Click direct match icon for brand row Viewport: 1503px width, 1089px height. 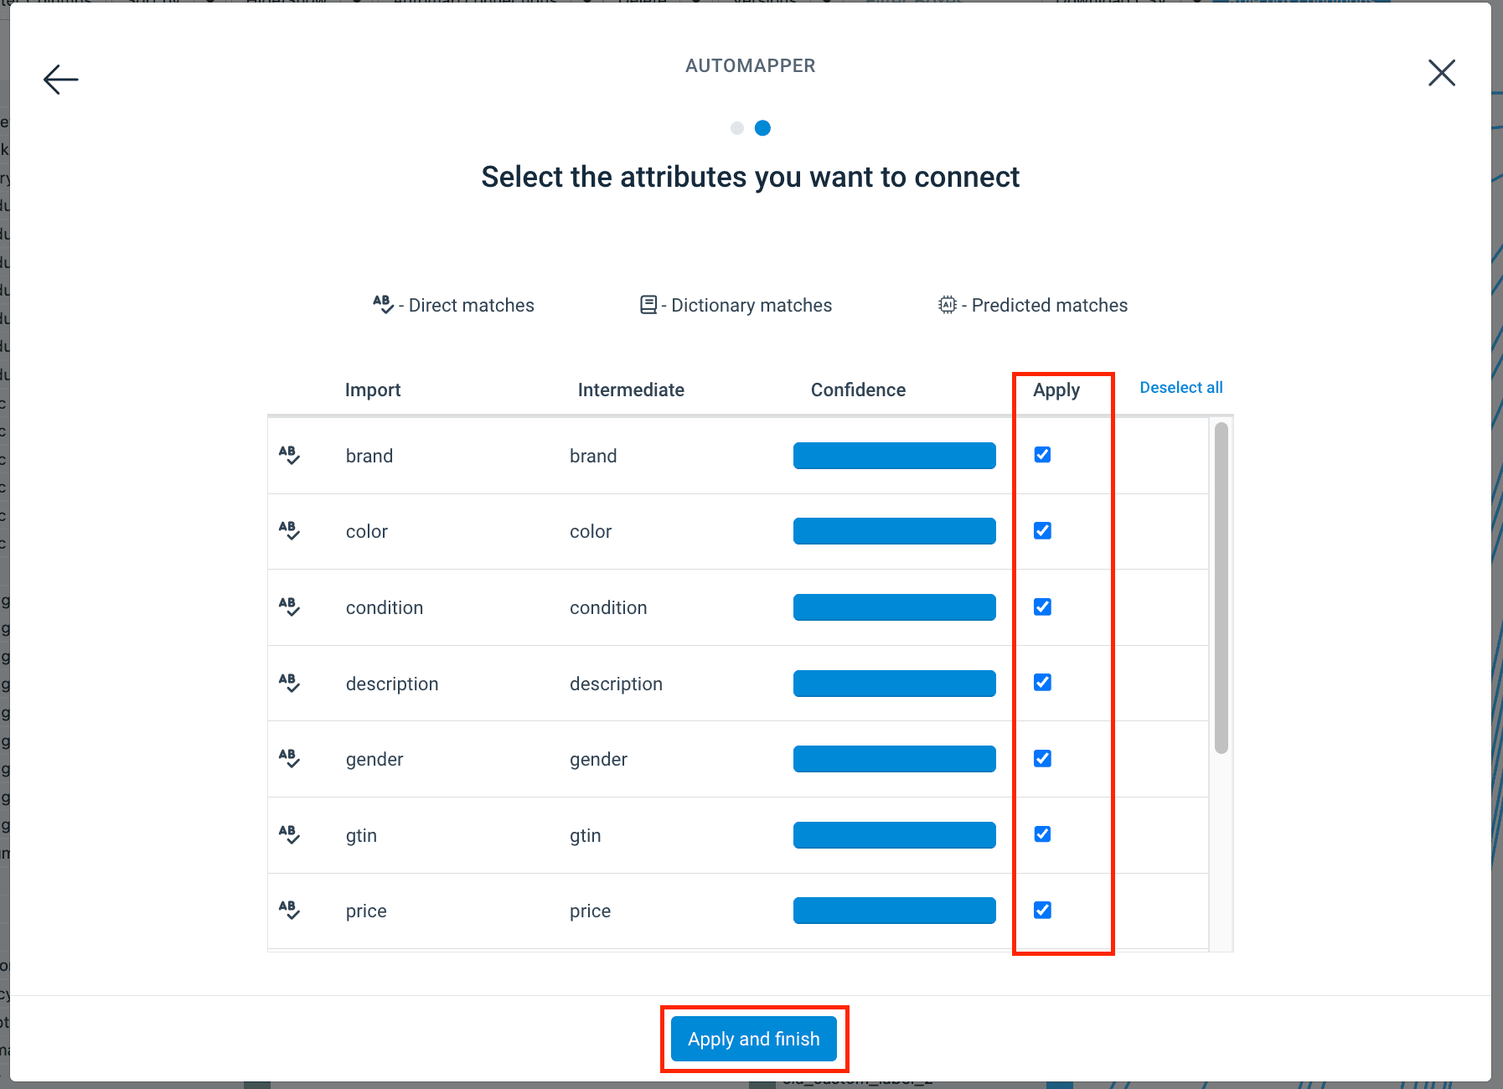[289, 455]
